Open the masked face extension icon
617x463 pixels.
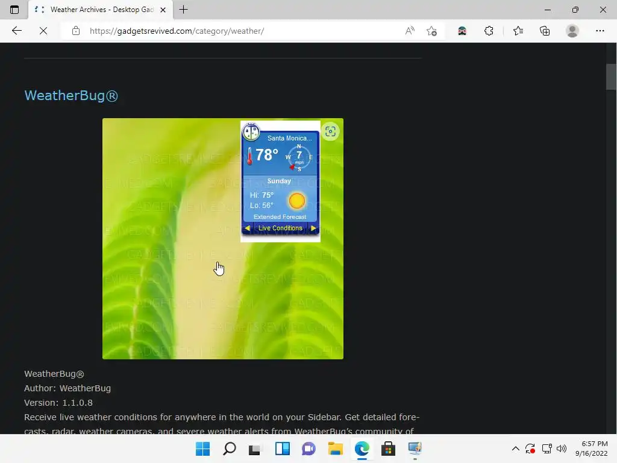(462, 31)
